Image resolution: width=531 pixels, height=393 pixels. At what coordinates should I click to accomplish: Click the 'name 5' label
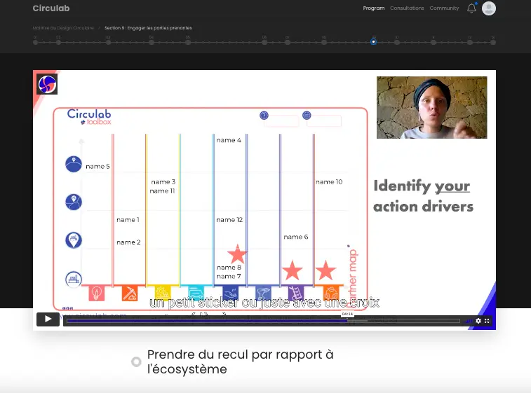pos(98,167)
